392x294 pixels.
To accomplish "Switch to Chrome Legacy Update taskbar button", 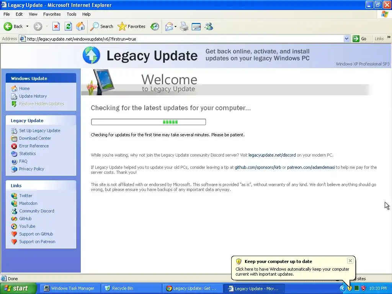I will click(x=192, y=288).
